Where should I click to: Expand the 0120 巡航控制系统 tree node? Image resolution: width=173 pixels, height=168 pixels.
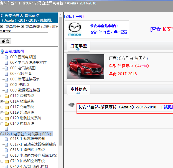[x=2, y=118]
